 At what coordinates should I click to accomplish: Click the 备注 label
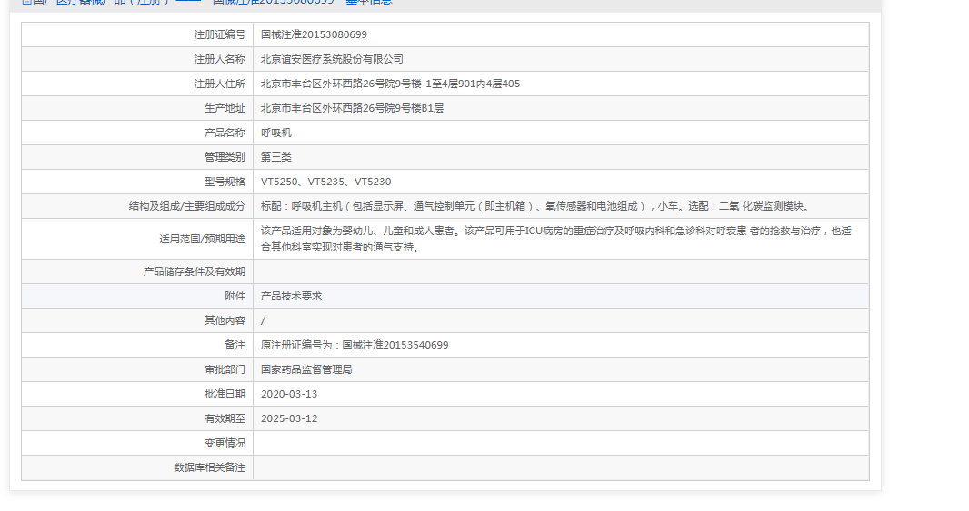tap(235, 345)
